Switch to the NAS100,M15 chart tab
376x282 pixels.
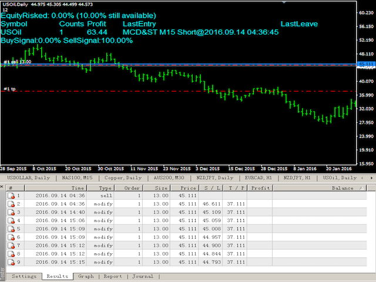pos(78,177)
